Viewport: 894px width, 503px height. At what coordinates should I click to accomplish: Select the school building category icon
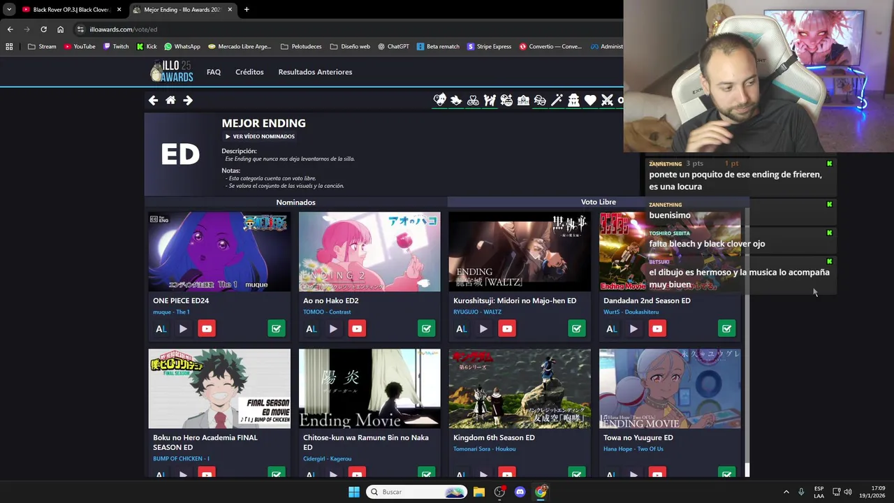click(523, 101)
